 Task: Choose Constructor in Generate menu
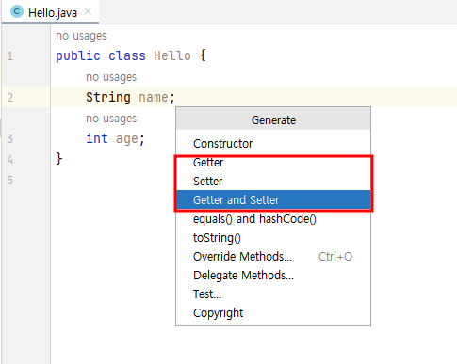(273, 144)
